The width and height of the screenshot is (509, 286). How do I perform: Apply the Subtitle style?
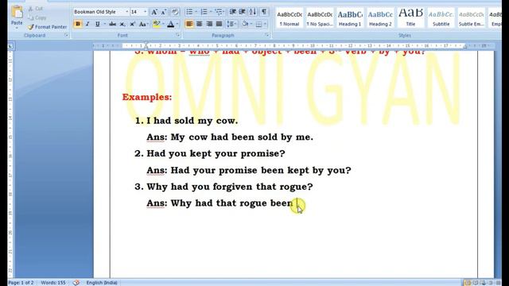pyautogui.click(x=441, y=18)
